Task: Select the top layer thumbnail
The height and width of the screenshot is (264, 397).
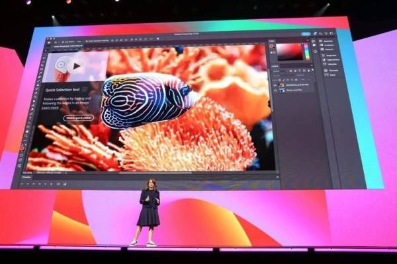Action: click(281, 84)
